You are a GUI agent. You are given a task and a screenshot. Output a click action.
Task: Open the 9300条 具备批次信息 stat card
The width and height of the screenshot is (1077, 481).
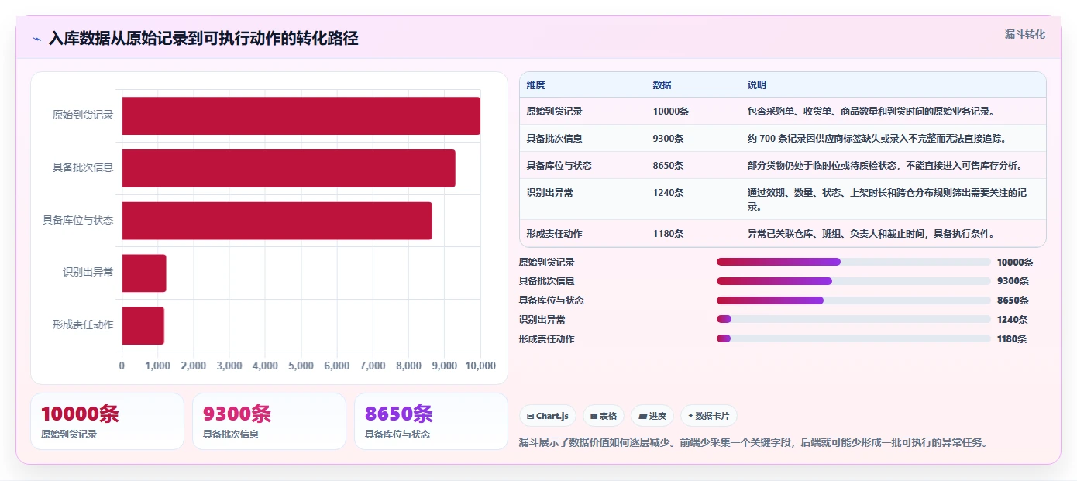(269, 421)
